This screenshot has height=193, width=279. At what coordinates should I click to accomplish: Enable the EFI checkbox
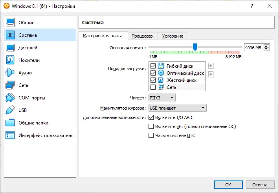pyautogui.click(x=151, y=126)
